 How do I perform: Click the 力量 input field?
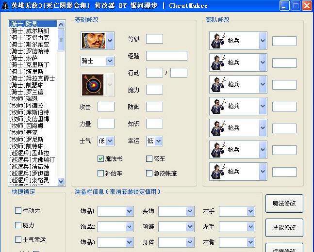click(106, 124)
